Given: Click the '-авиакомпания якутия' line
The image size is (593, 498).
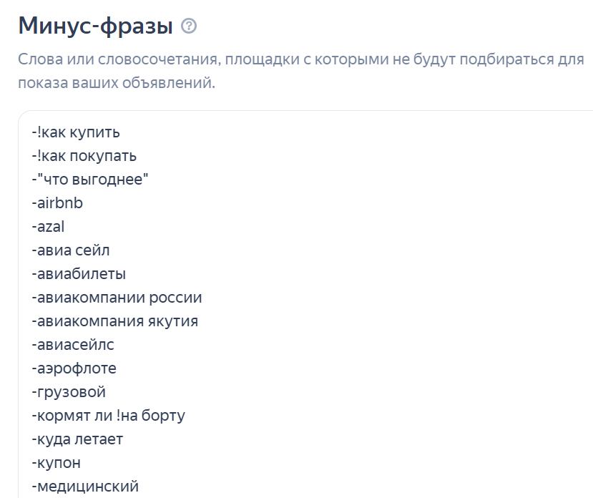Looking at the screenshot, I should coord(114,321).
